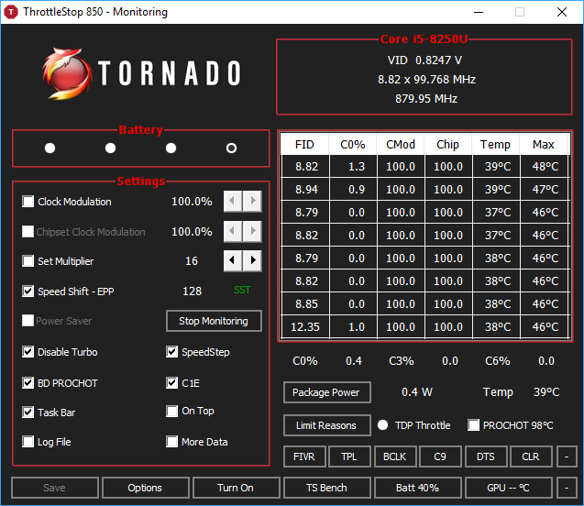This screenshot has height=506, width=584.
Task: Click the 12.35 FID value in the table
Action: click(x=305, y=327)
